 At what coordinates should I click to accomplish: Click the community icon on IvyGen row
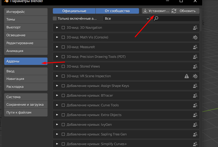[x=195, y=125]
